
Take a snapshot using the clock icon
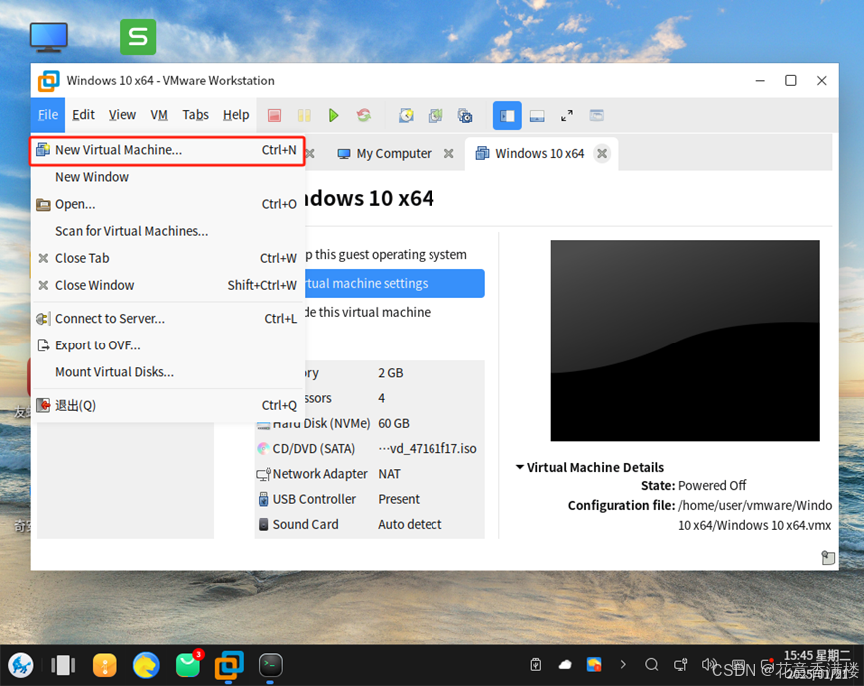click(x=407, y=115)
